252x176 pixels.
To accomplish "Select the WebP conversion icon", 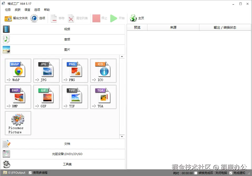I will [18, 71].
